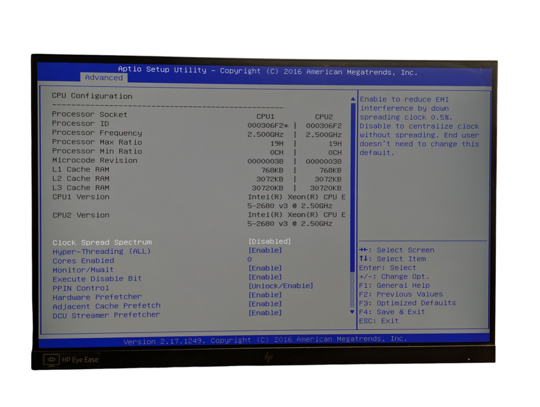The width and height of the screenshot is (540, 407).
Task: Select Execute Disable Bit option
Action: point(97,279)
